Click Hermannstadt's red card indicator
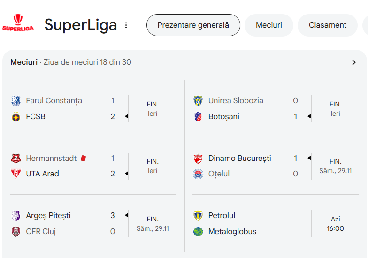 pyautogui.click(x=84, y=159)
